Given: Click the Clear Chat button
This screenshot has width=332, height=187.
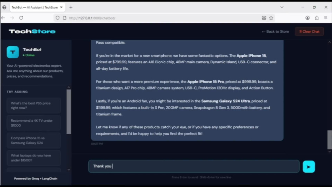Looking at the screenshot, I should (x=309, y=31).
